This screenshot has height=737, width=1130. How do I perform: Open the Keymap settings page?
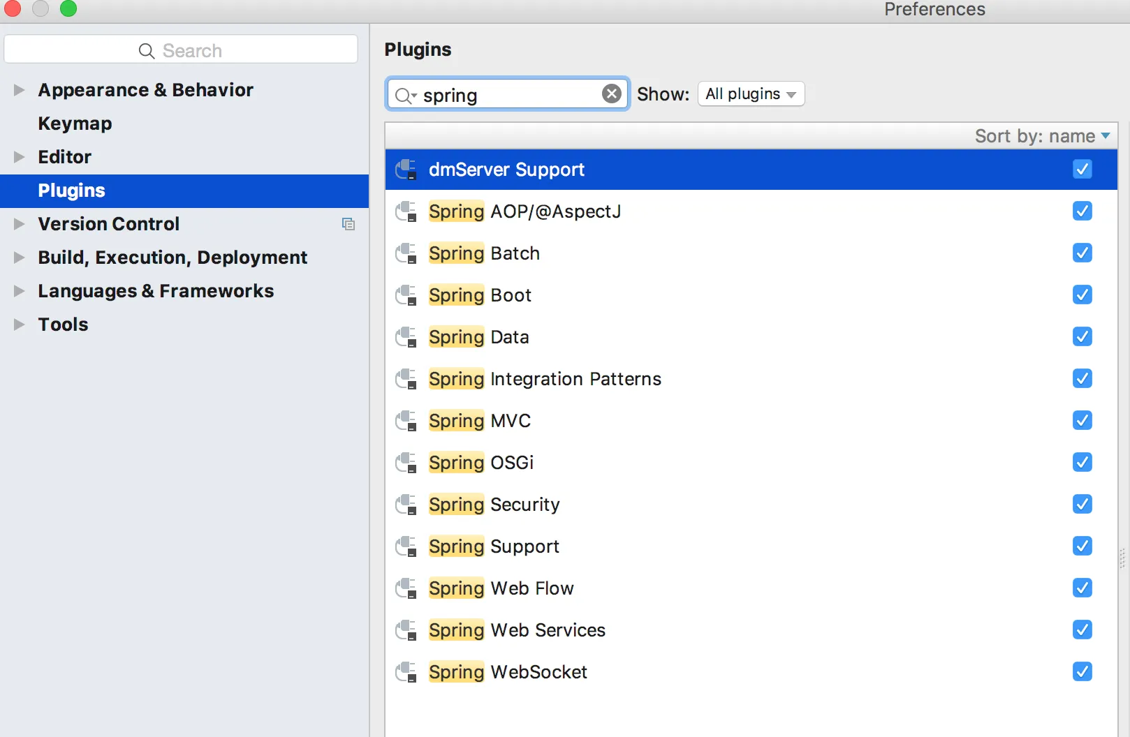pyautogui.click(x=75, y=124)
